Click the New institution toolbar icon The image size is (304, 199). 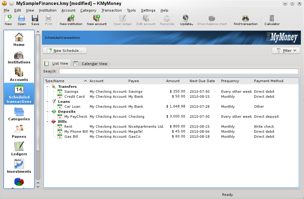(x=71, y=20)
